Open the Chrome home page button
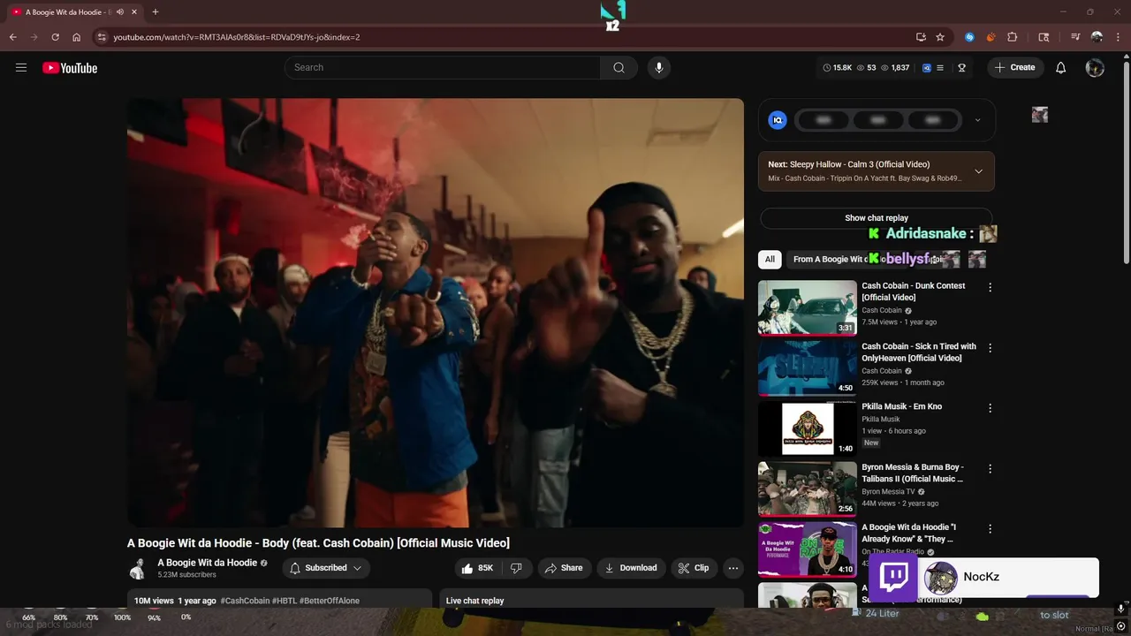 (77, 37)
